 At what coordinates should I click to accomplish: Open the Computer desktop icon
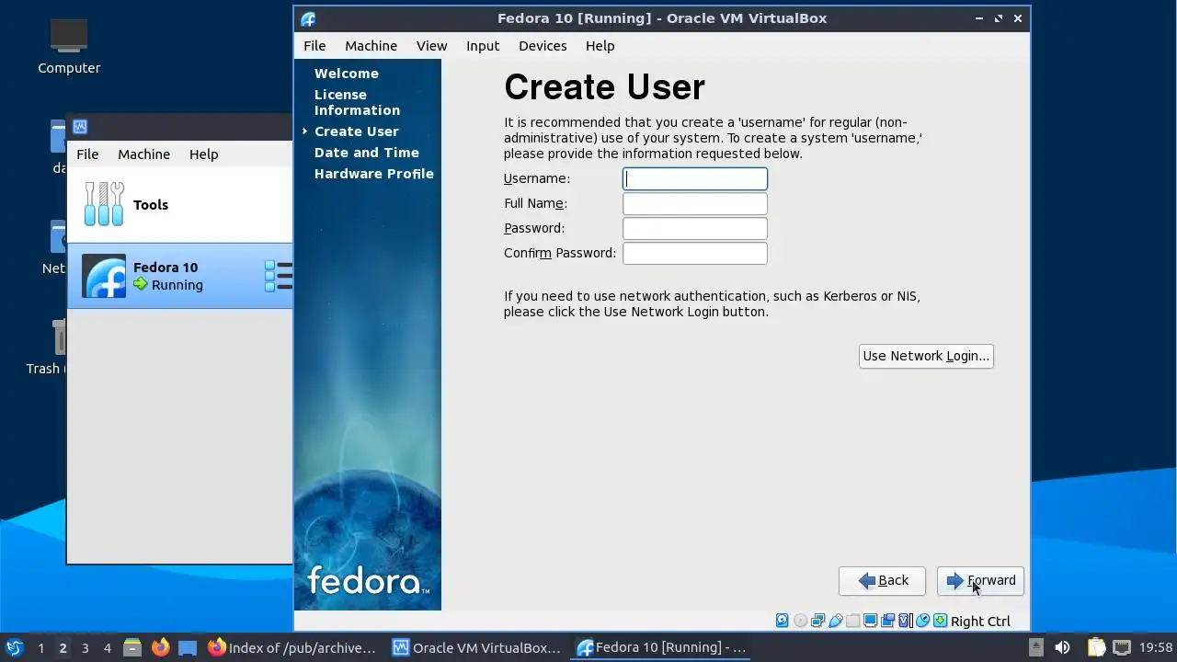click(x=69, y=46)
